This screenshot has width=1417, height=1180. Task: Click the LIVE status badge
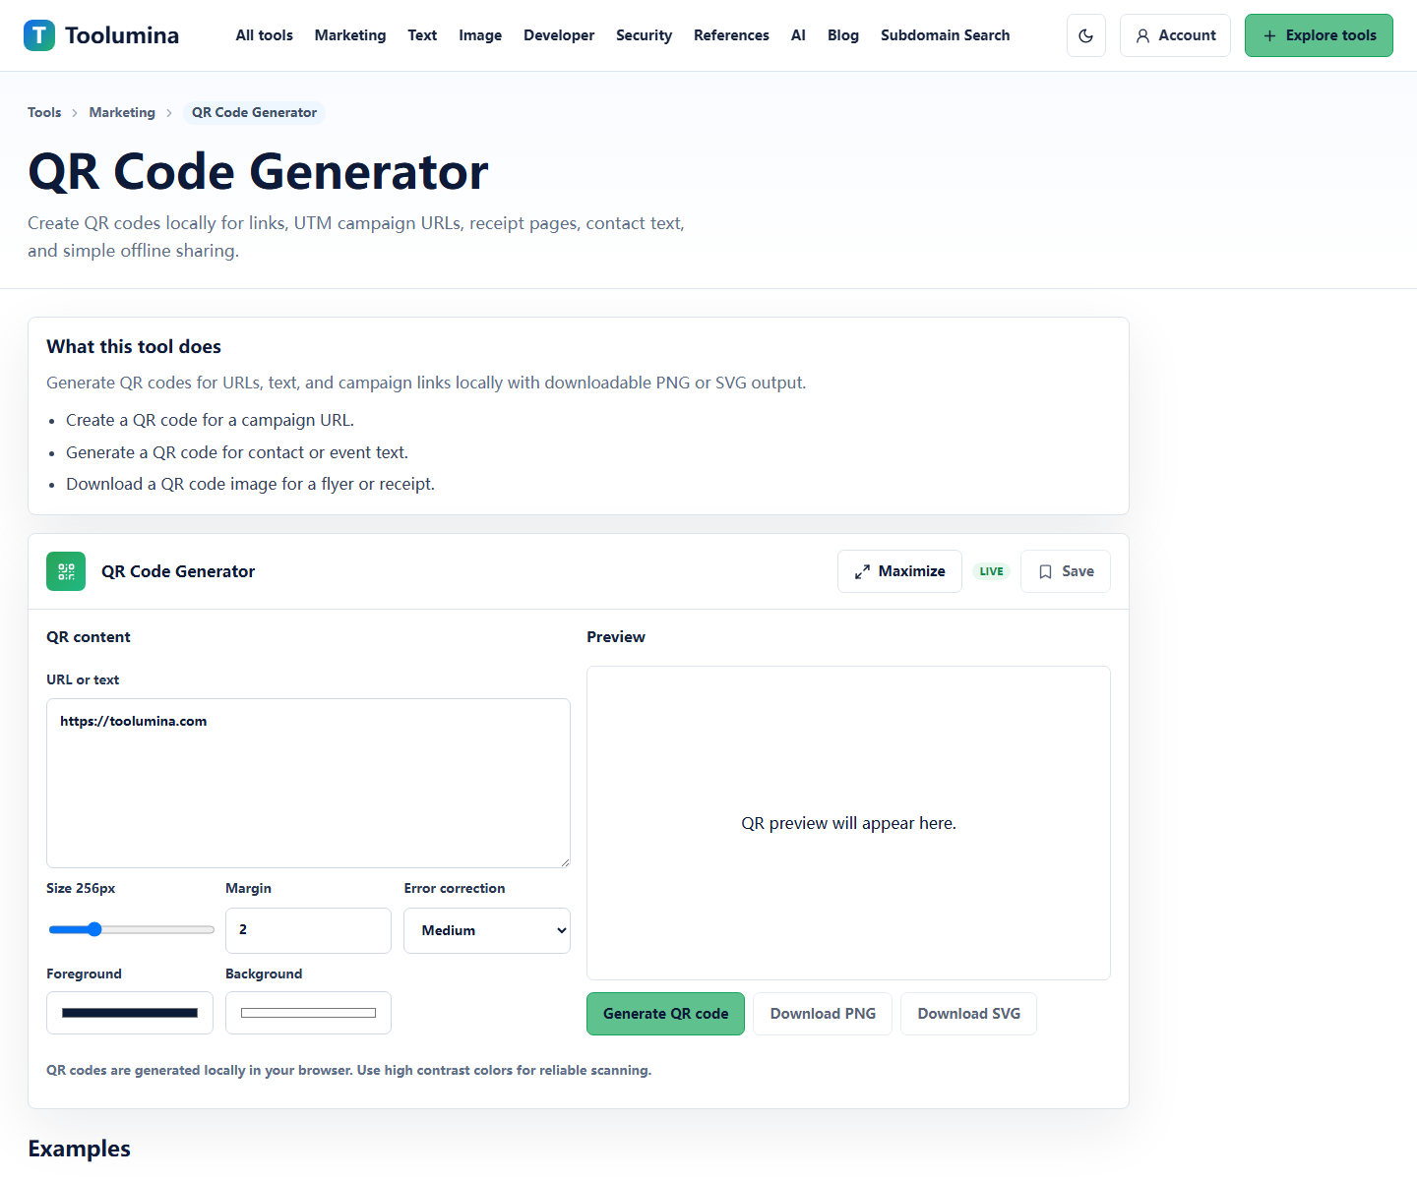[991, 571]
